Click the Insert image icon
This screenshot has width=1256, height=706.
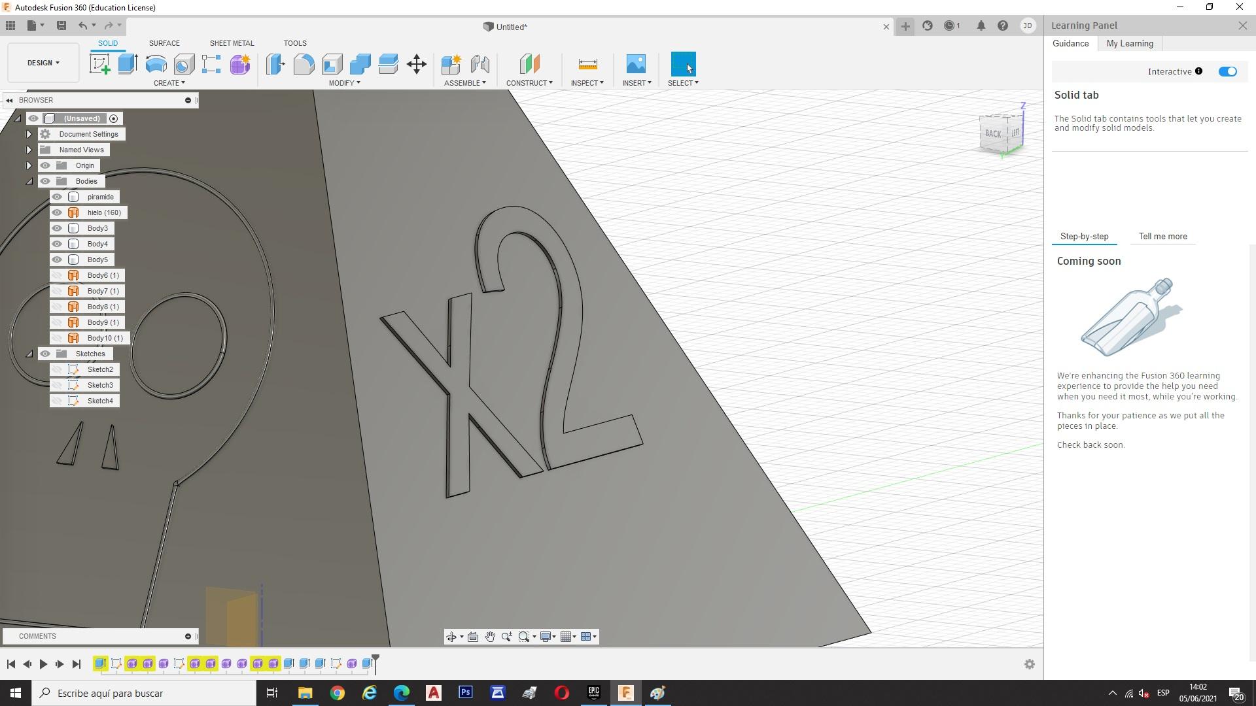635,64
